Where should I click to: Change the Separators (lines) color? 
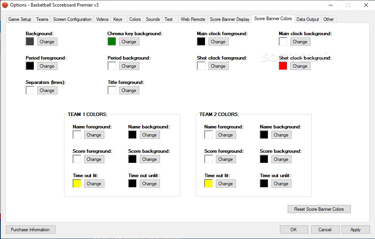tap(47, 90)
